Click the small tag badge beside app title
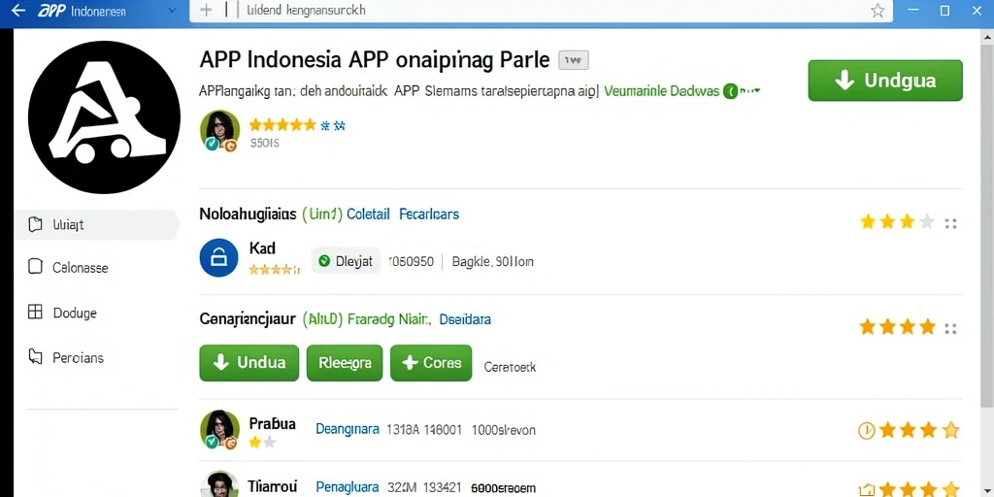Screen dimensions: 994x497 (x=574, y=60)
